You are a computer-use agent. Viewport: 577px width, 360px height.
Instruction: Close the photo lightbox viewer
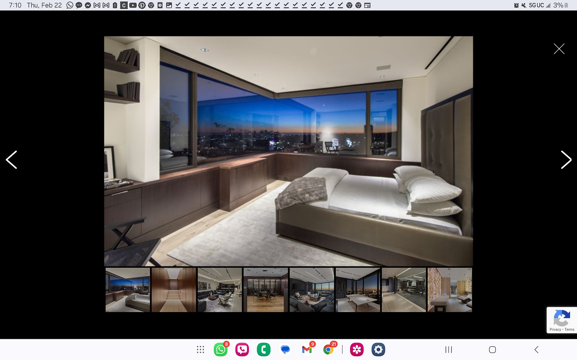coord(559,49)
